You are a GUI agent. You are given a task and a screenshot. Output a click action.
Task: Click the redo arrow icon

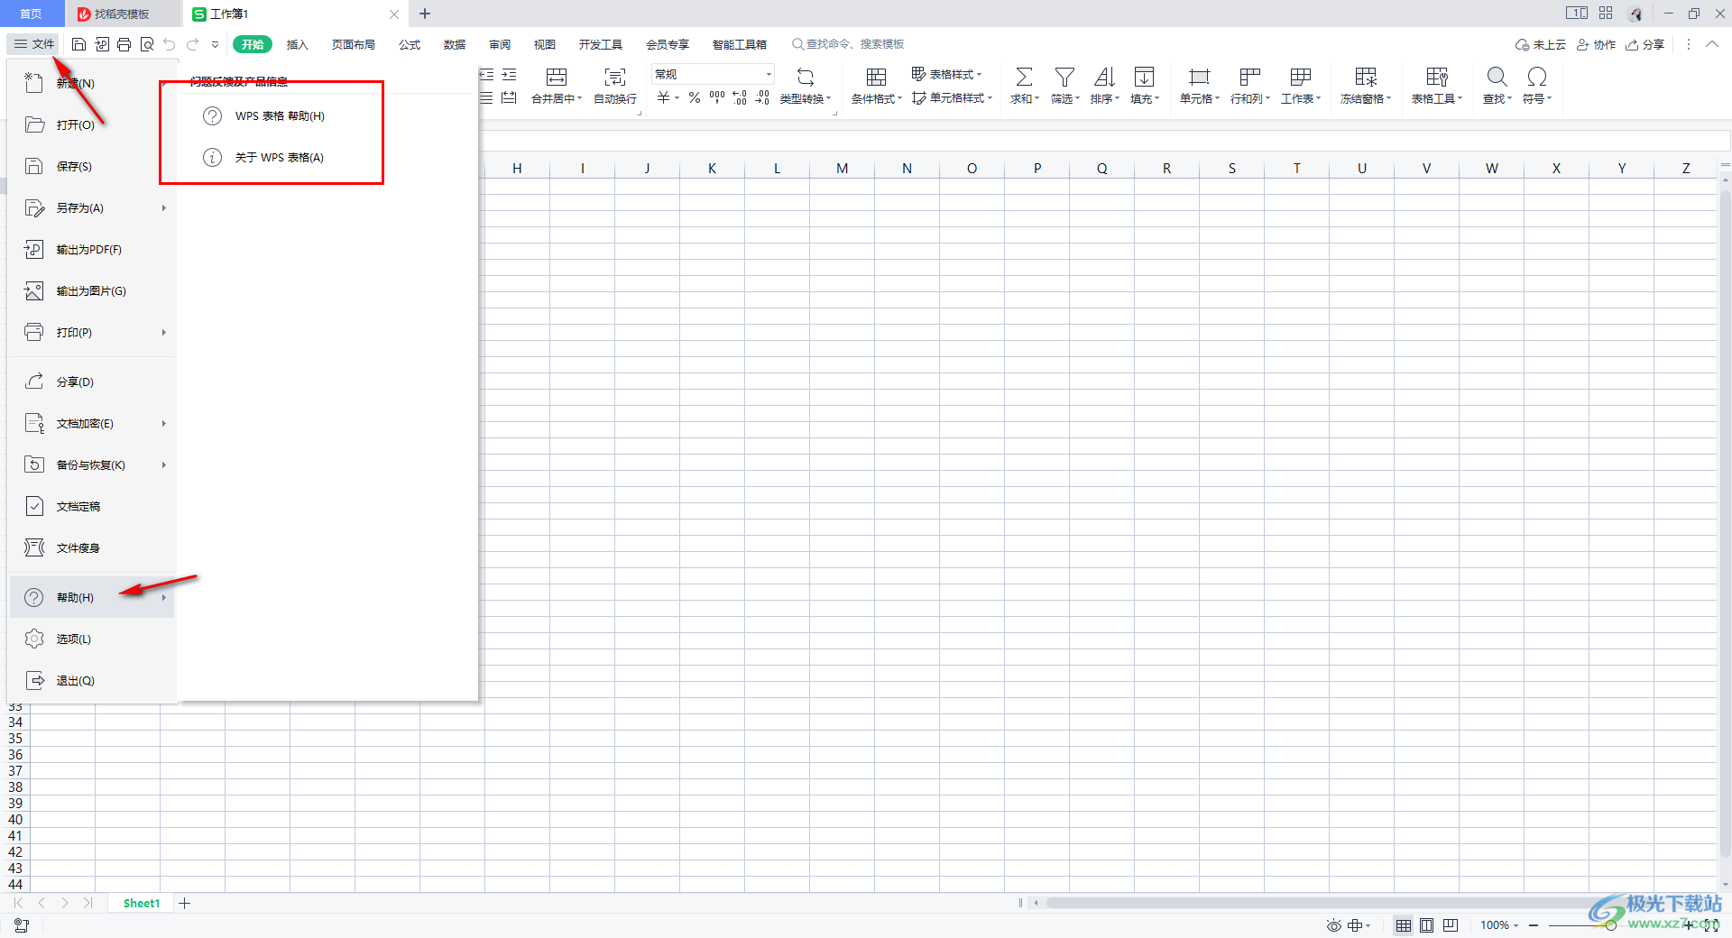192,44
